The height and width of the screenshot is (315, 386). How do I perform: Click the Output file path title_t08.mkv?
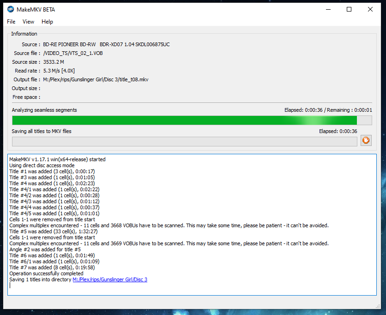(95, 79)
